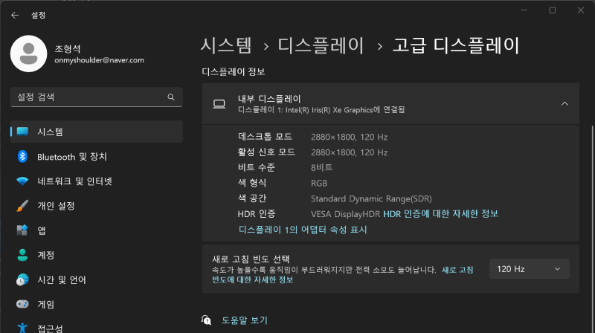Click the 계정 account person icon

tap(22, 255)
